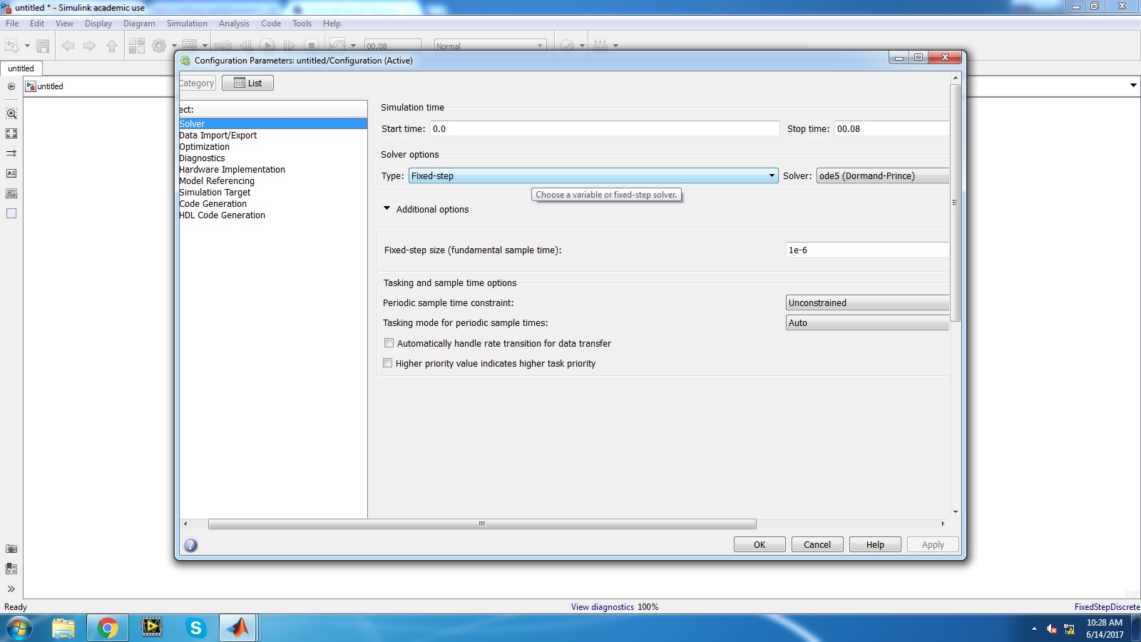
Task: Open LabVIEW from the taskbar
Action: pyautogui.click(x=152, y=628)
